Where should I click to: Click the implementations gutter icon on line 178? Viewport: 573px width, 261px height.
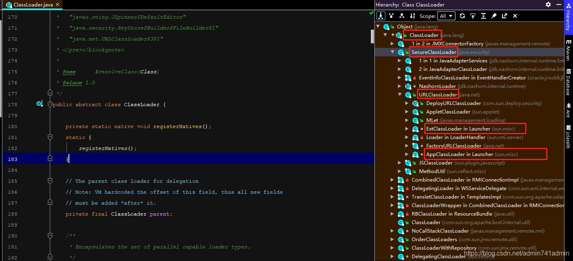(39, 104)
